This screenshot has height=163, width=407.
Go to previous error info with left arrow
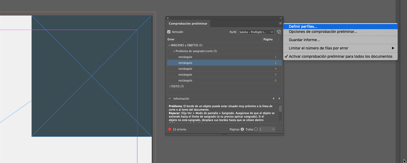click(273, 99)
